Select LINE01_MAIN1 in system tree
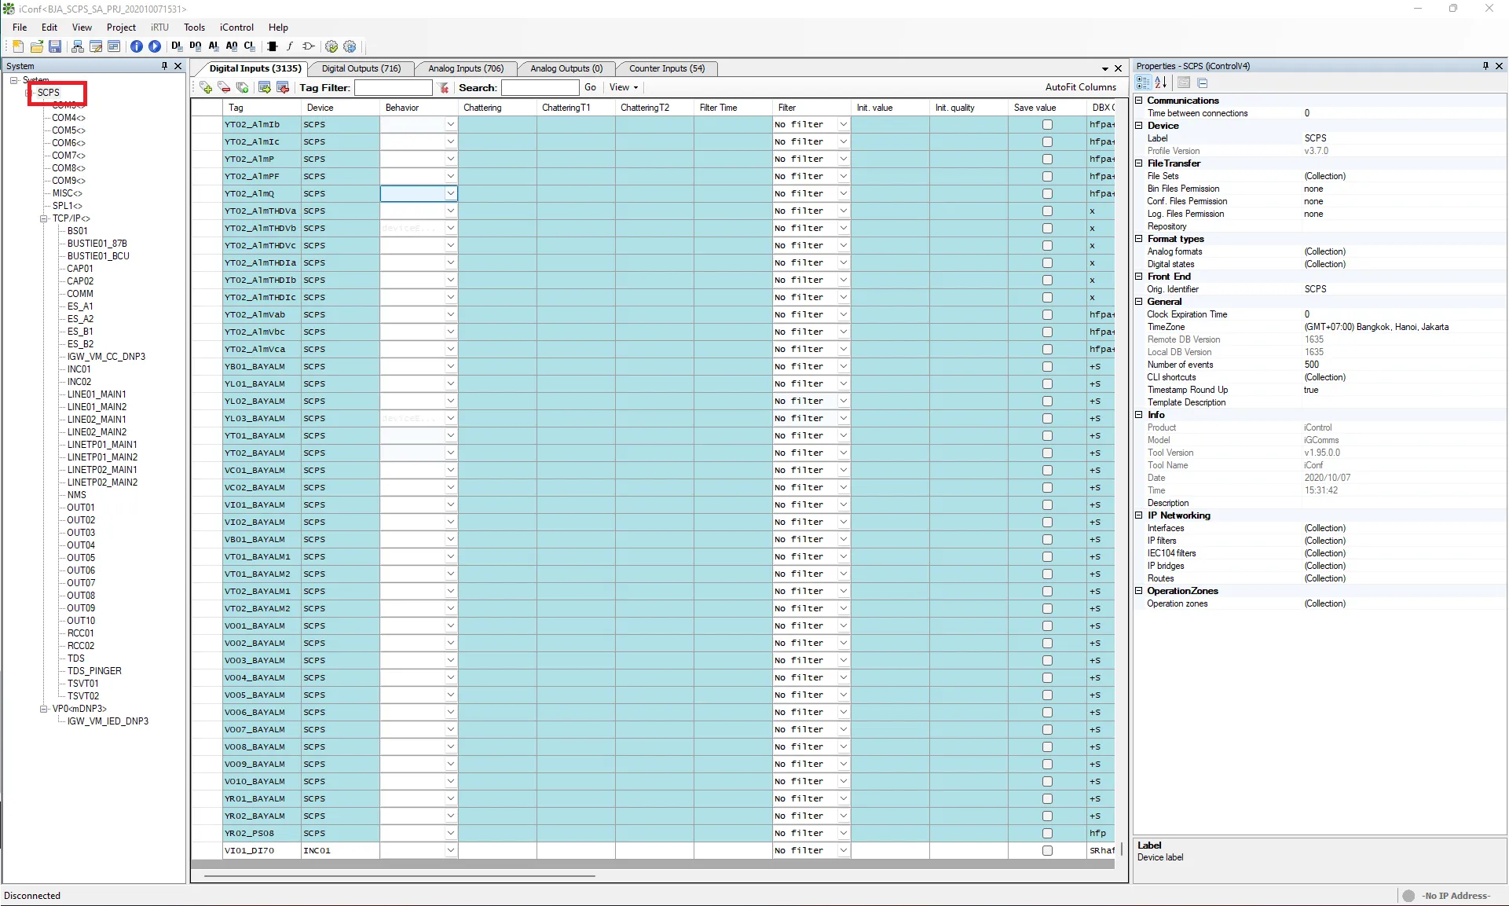This screenshot has width=1509, height=906. (x=97, y=394)
